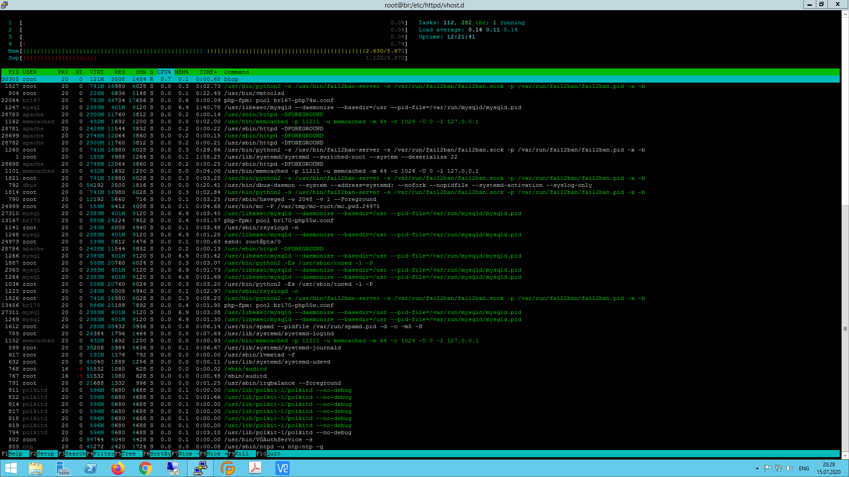The image size is (849, 477).
Task: Expand hidden system tray icons arrow
Action: coord(757,468)
